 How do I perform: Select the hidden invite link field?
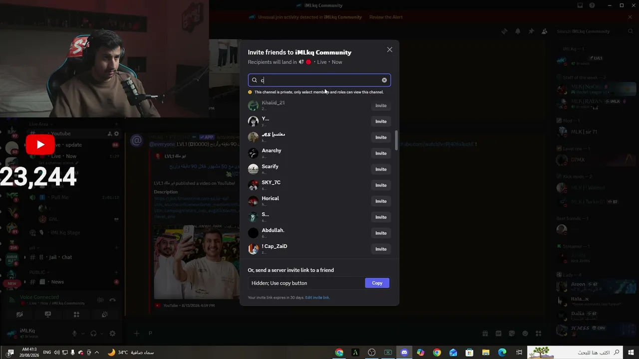click(307, 283)
